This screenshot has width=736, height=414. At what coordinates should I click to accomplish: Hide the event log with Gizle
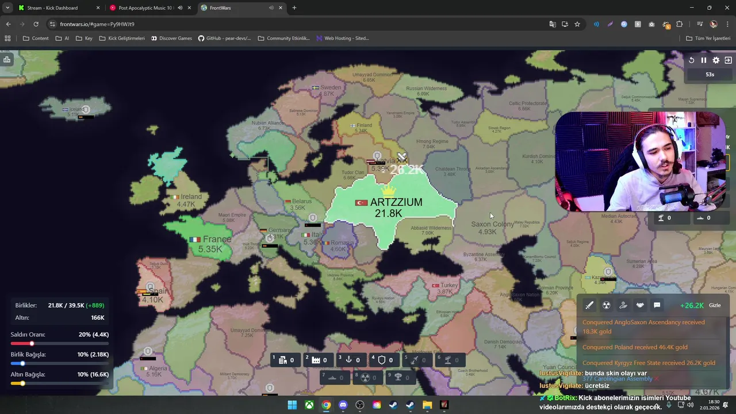tap(715, 305)
